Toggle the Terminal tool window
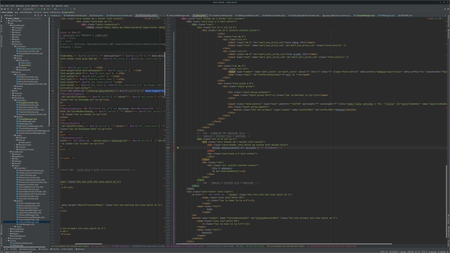This screenshot has width=450, height=253. pyautogui.click(x=55, y=249)
